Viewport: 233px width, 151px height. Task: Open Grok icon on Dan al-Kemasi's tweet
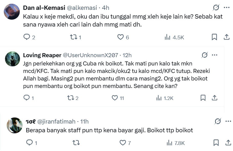click(216, 8)
